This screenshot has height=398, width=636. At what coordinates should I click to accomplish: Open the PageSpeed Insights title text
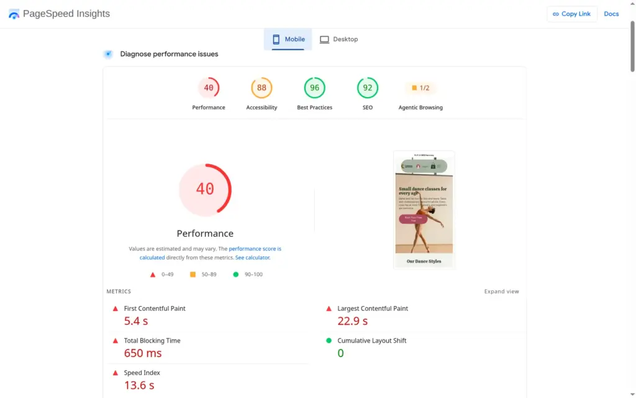66,14
